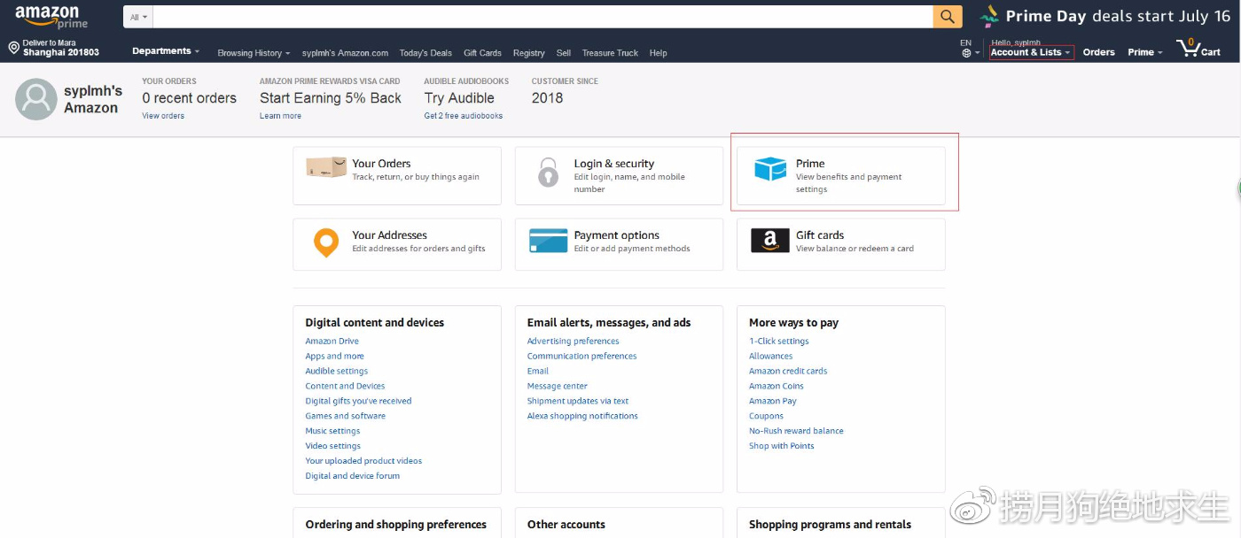Viewport: 1241px width, 538px height.
Task: Open Digital and device forum link
Action: coord(352,476)
